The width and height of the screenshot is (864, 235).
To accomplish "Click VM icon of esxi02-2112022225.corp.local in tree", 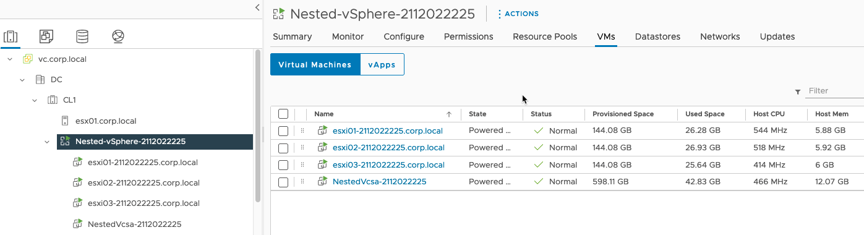I will click(x=77, y=182).
